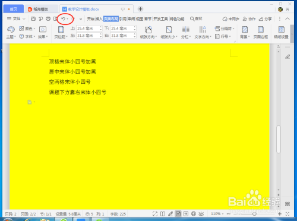The image size is (297, 221).
Task: Open the more options vertical dots button
Action: click(x=280, y=19)
